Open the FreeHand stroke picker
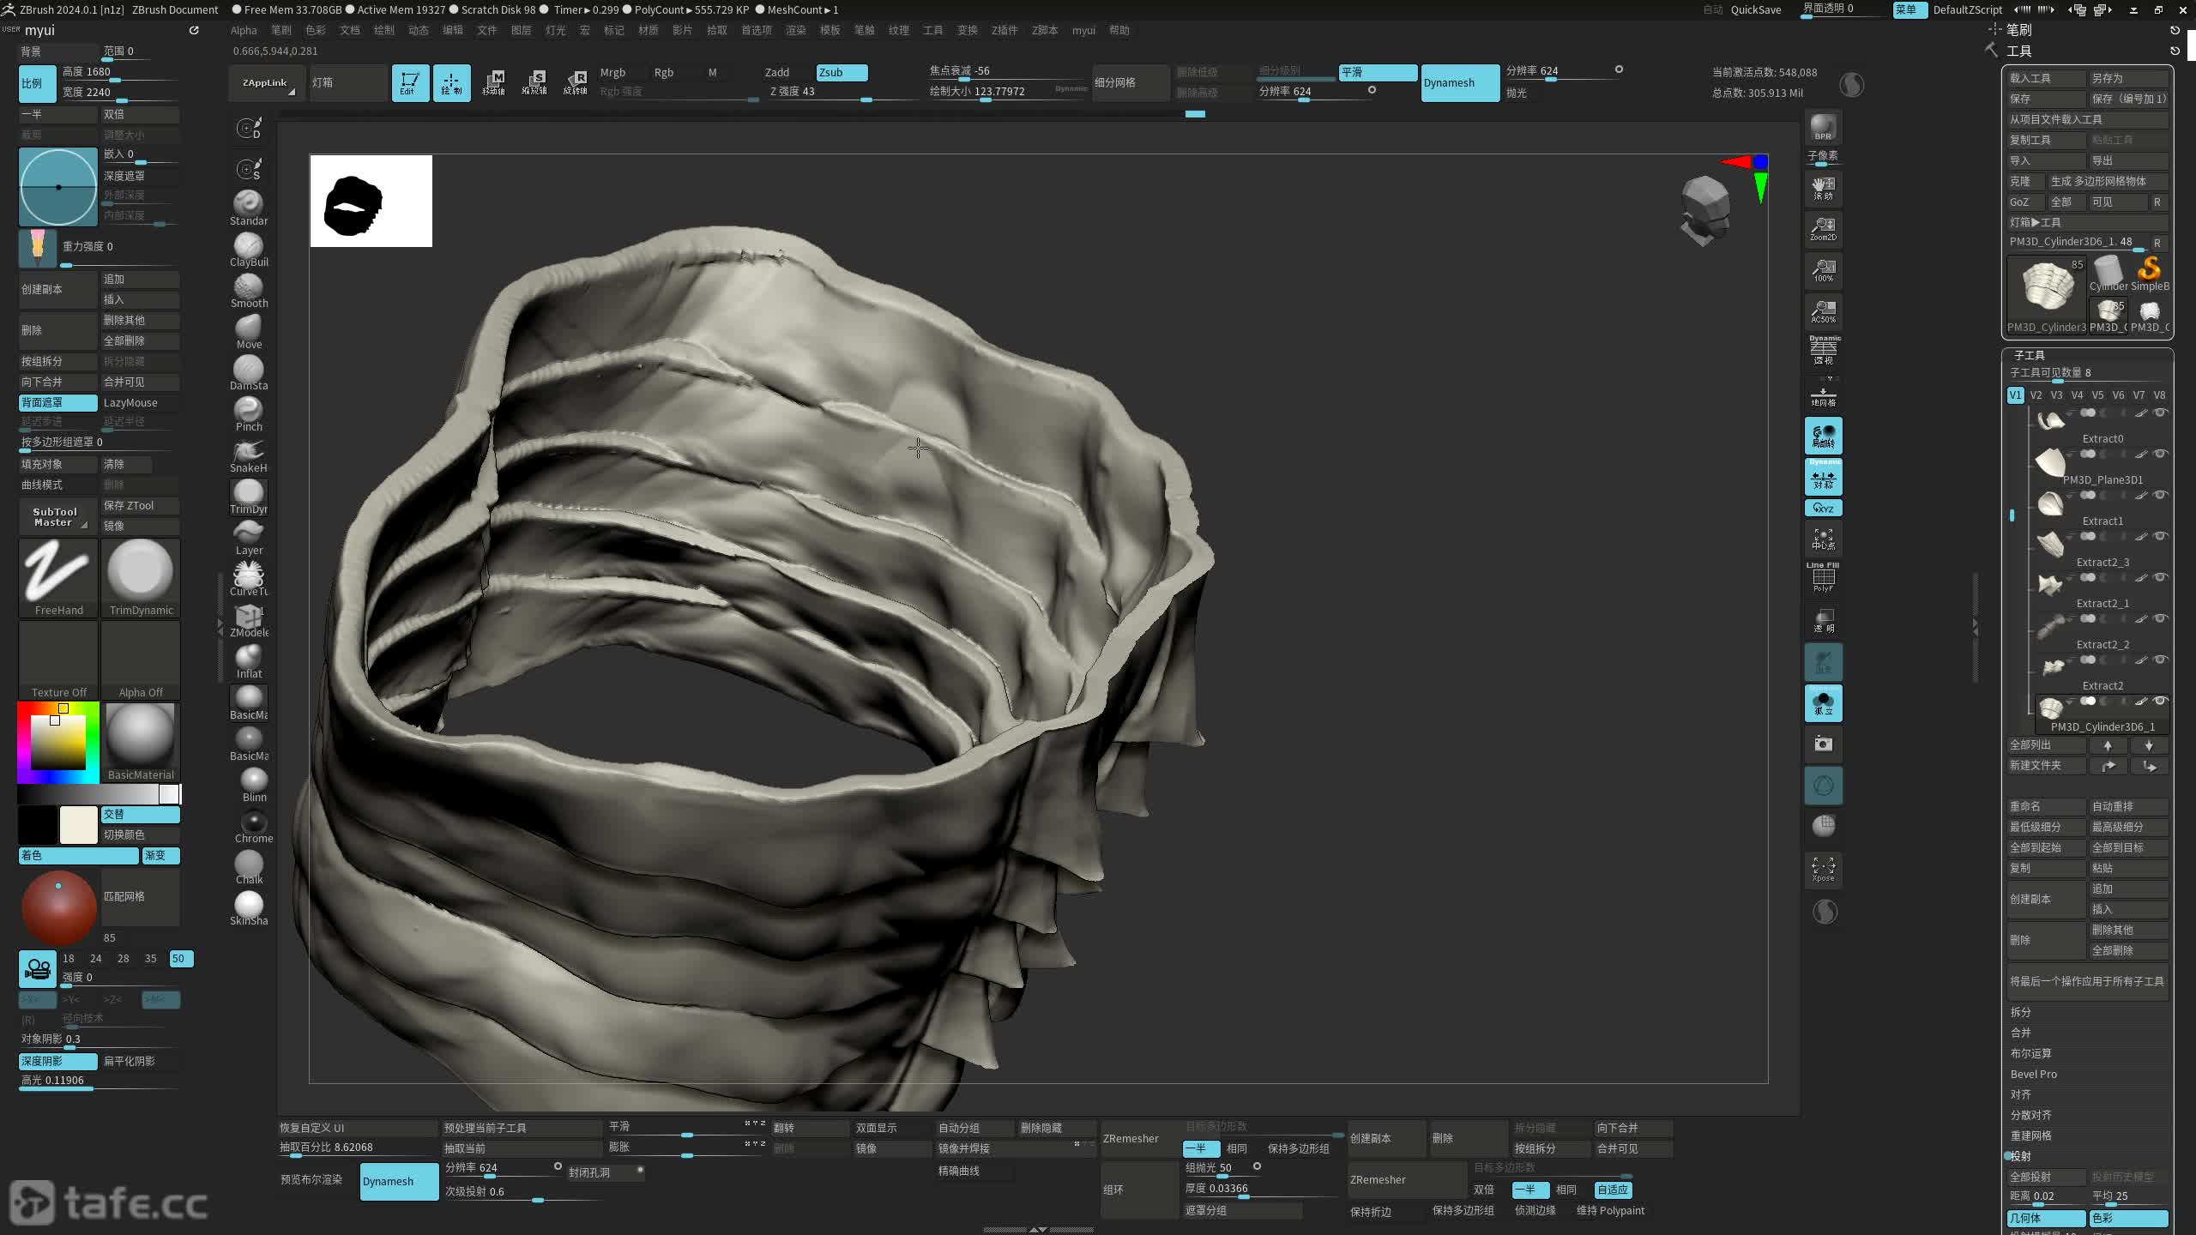 click(57, 576)
